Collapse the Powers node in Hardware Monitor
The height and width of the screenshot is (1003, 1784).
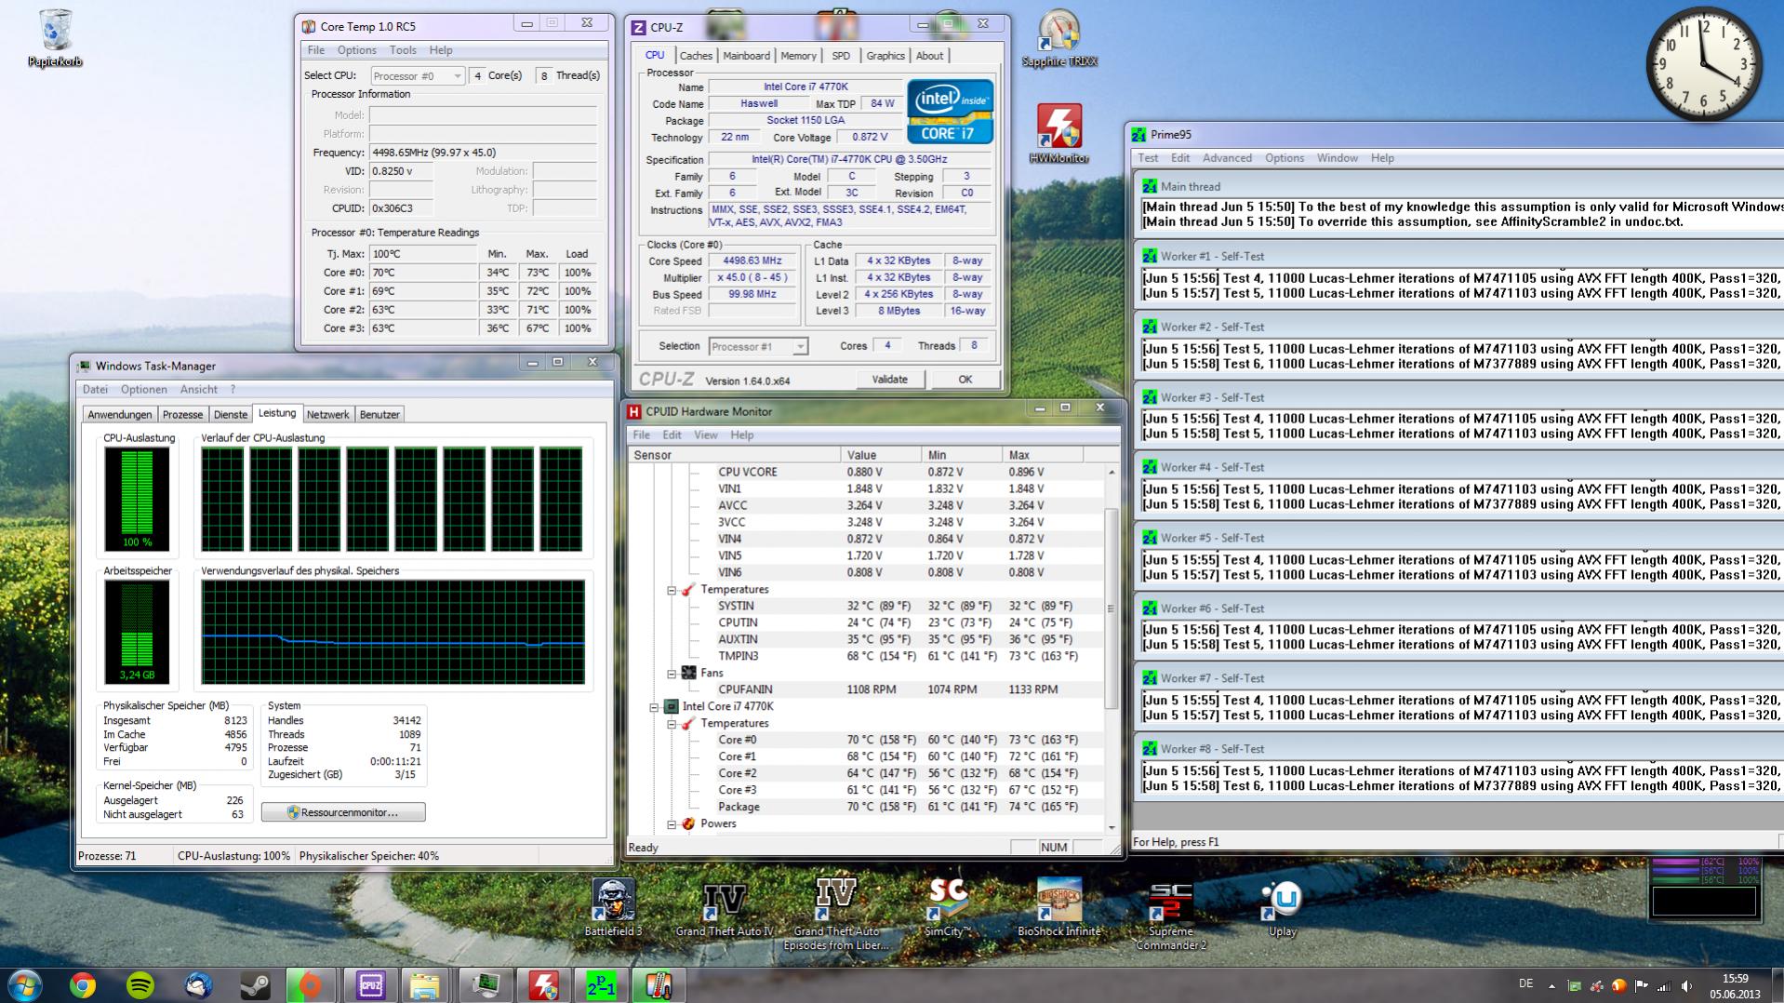pyautogui.click(x=672, y=824)
